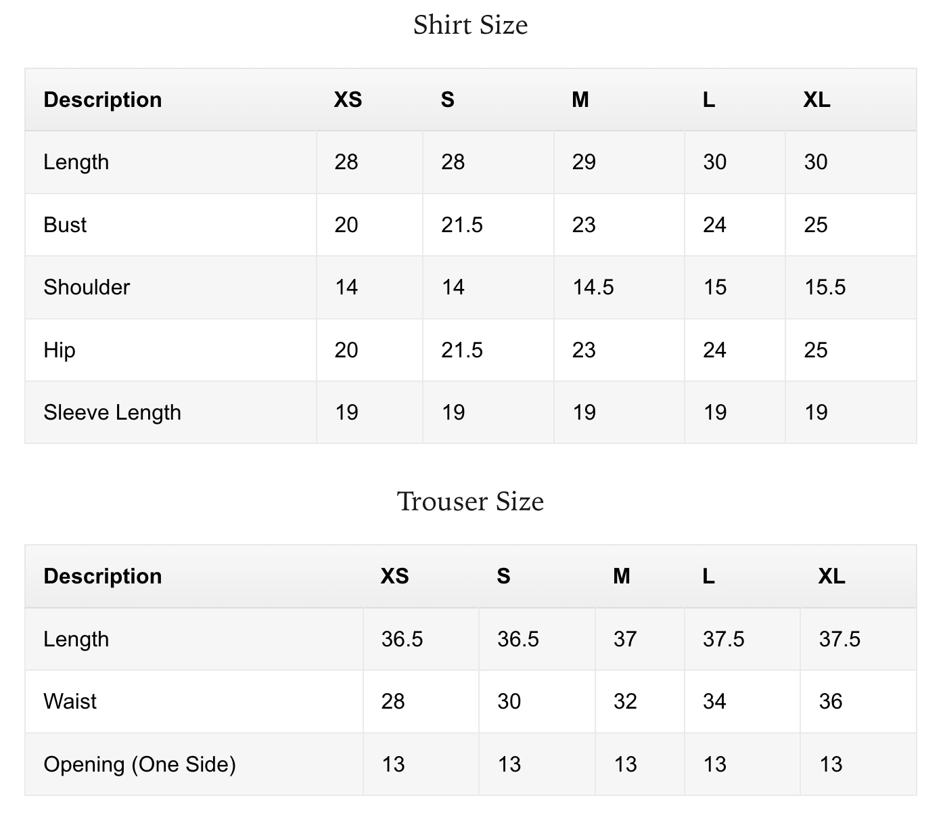Click Opening (One Side) row label
This screenshot has width=943, height=819.
coord(140,764)
